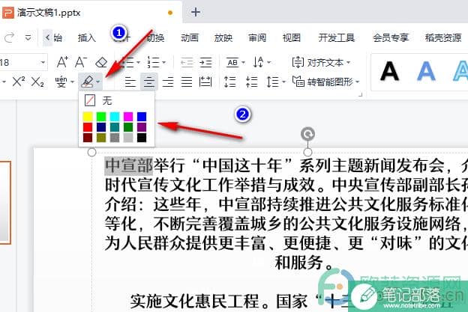The height and width of the screenshot is (312, 468).
Task: Click the text highlight pen icon
Action: 88,82
